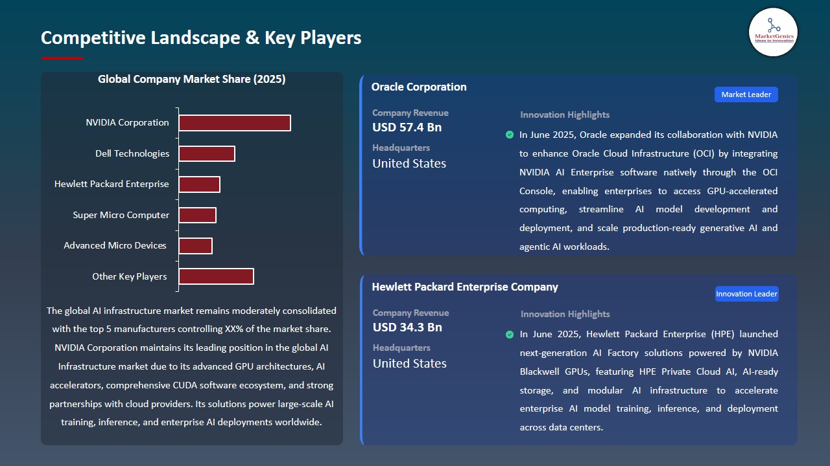Click the USD 34.3 Bn revenue value

tap(407, 327)
